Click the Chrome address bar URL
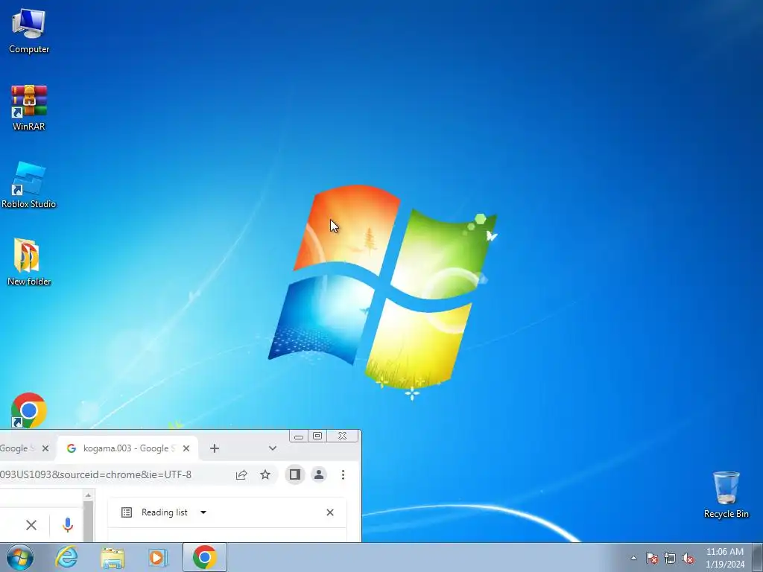The image size is (763, 572). [x=96, y=474]
